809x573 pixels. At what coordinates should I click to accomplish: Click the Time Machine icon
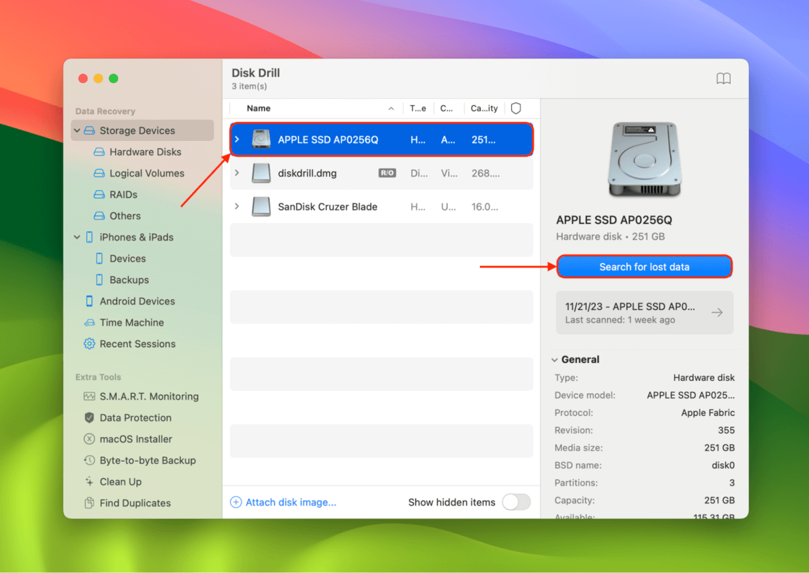(90, 323)
